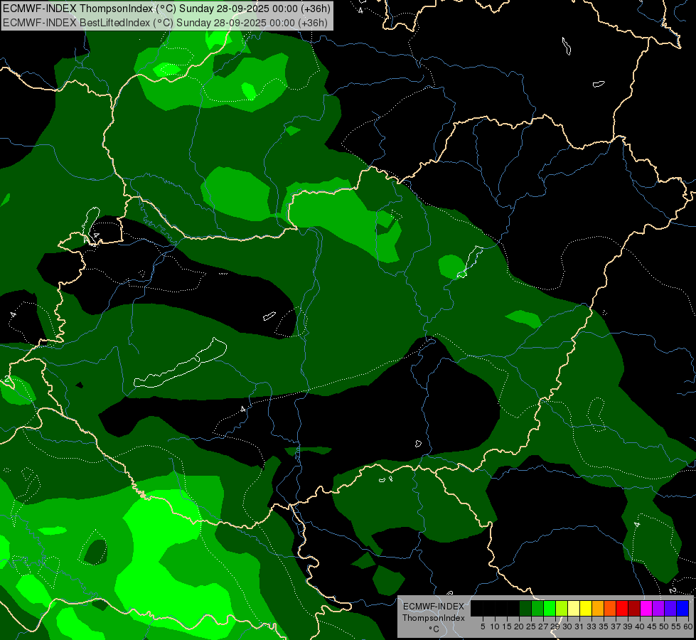
Task: Select the medium green 25-27 legend swatch
Action: [537, 608]
